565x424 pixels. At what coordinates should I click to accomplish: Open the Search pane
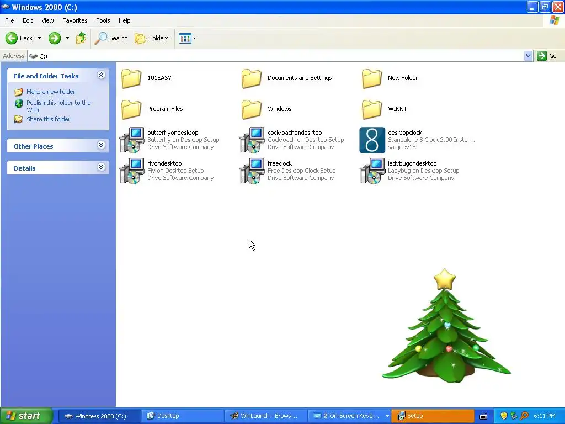click(x=111, y=38)
